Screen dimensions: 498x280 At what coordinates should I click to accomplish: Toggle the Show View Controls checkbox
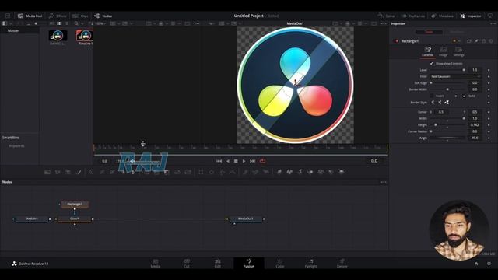tap(431, 64)
